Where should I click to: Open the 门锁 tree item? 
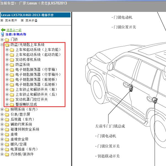point(14,40)
